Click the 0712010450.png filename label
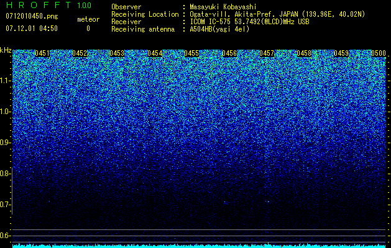The width and height of the screenshot is (391, 248). point(32,16)
